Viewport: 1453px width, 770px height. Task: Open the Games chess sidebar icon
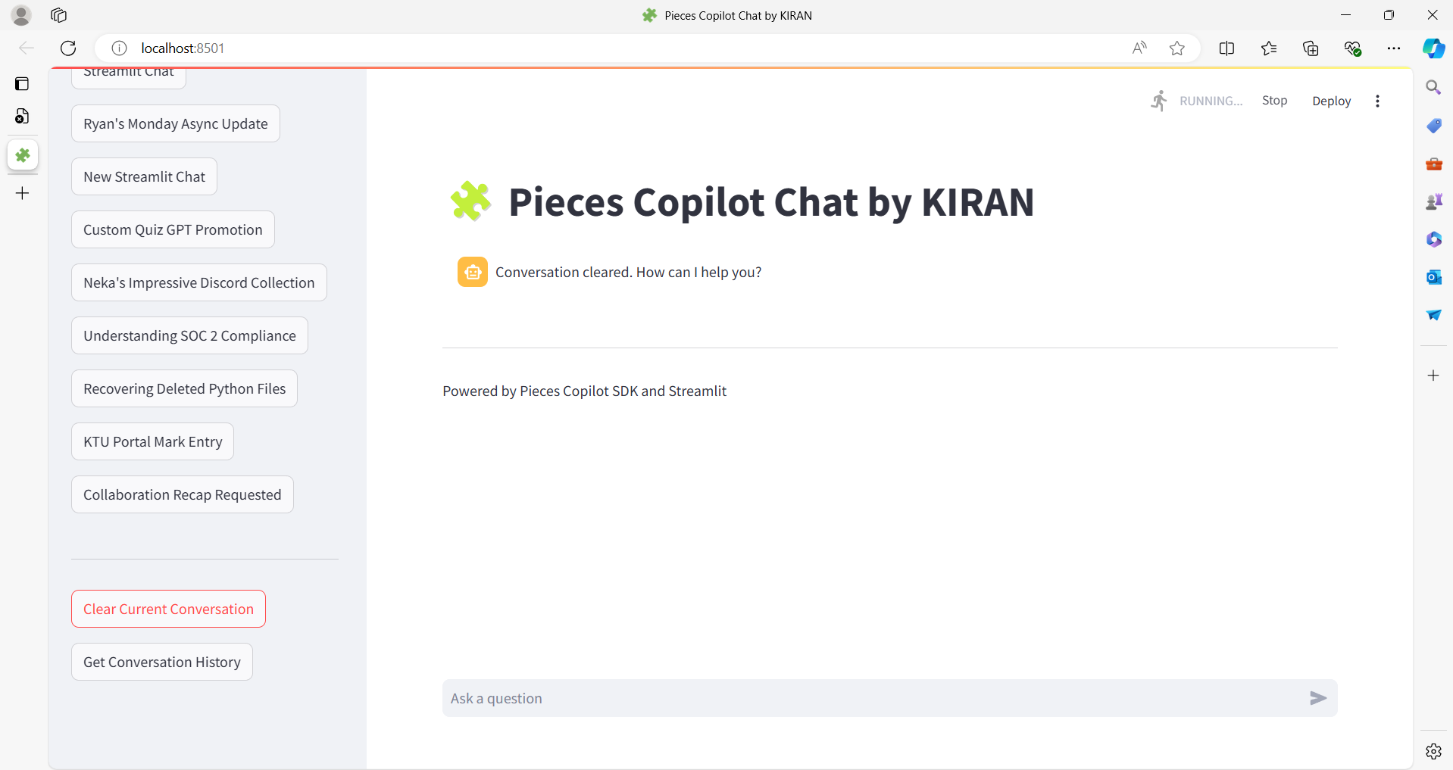click(x=1433, y=201)
